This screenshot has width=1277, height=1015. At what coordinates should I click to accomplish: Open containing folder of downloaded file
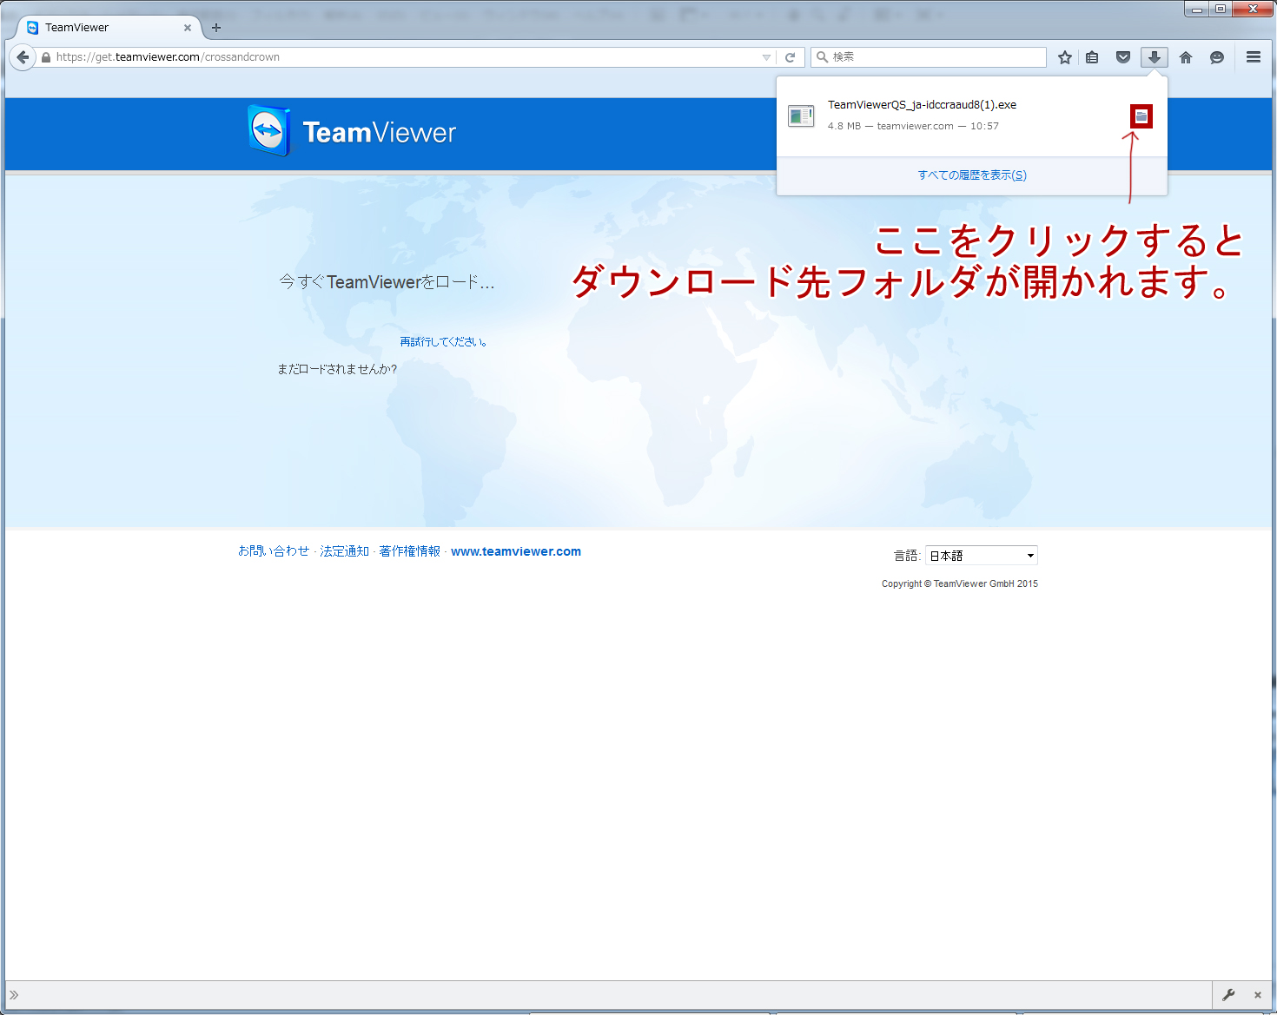[1141, 116]
